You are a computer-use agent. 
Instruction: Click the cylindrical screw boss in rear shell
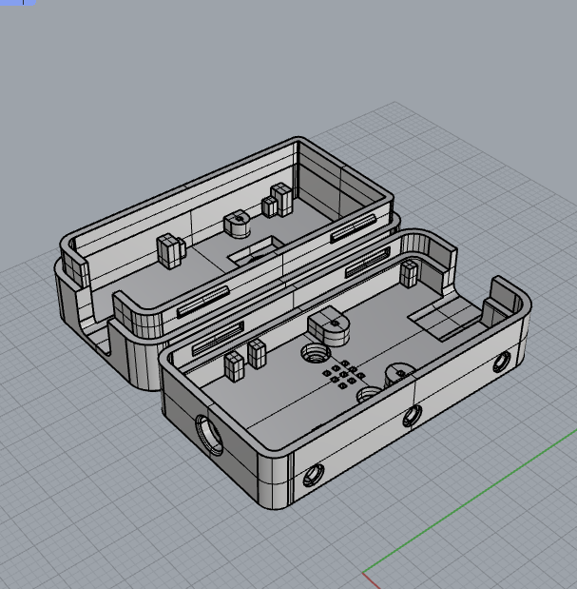(x=238, y=224)
